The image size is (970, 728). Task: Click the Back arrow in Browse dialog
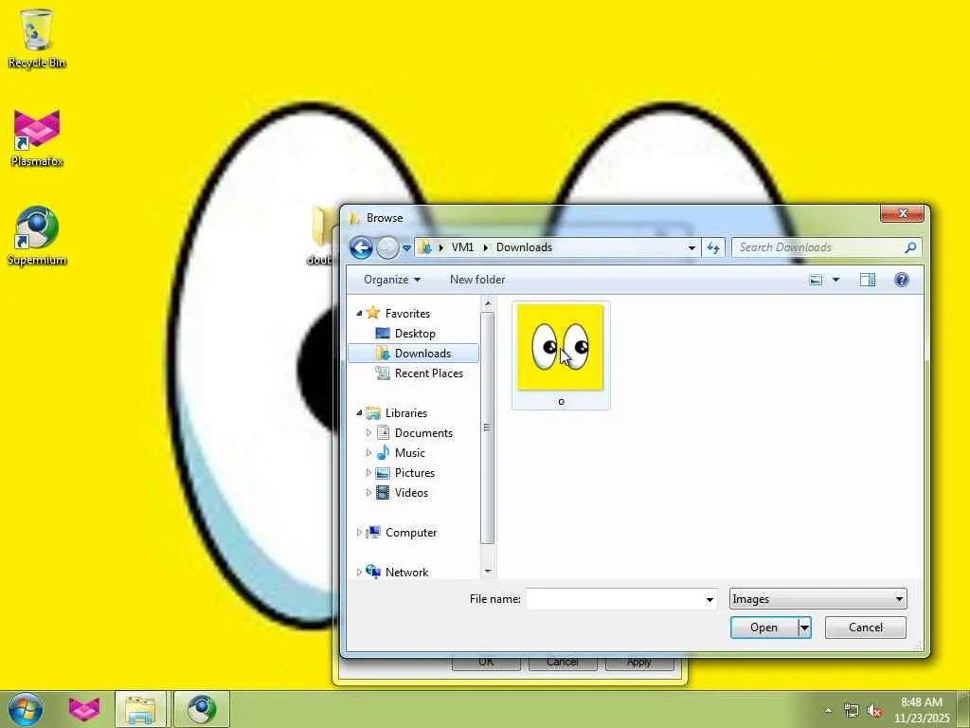[361, 247]
